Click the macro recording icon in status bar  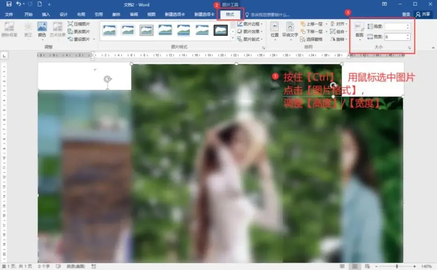coord(93,266)
